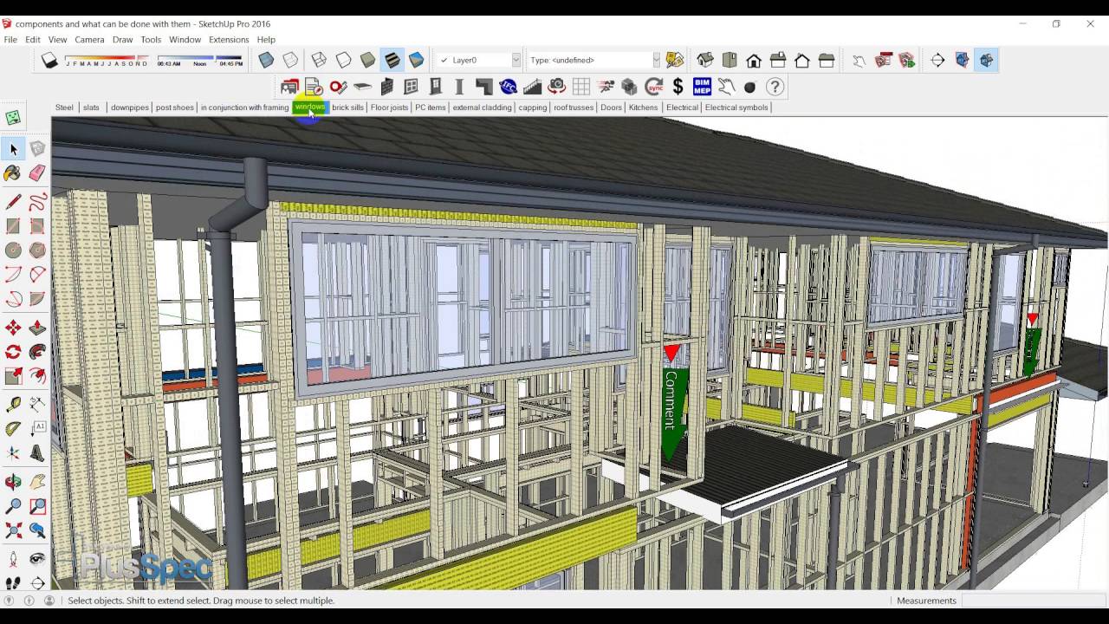This screenshot has width=1109, height=624.
Task: Enable Monochrome face style
Action: pyautogui.click(x=416, y=60)
